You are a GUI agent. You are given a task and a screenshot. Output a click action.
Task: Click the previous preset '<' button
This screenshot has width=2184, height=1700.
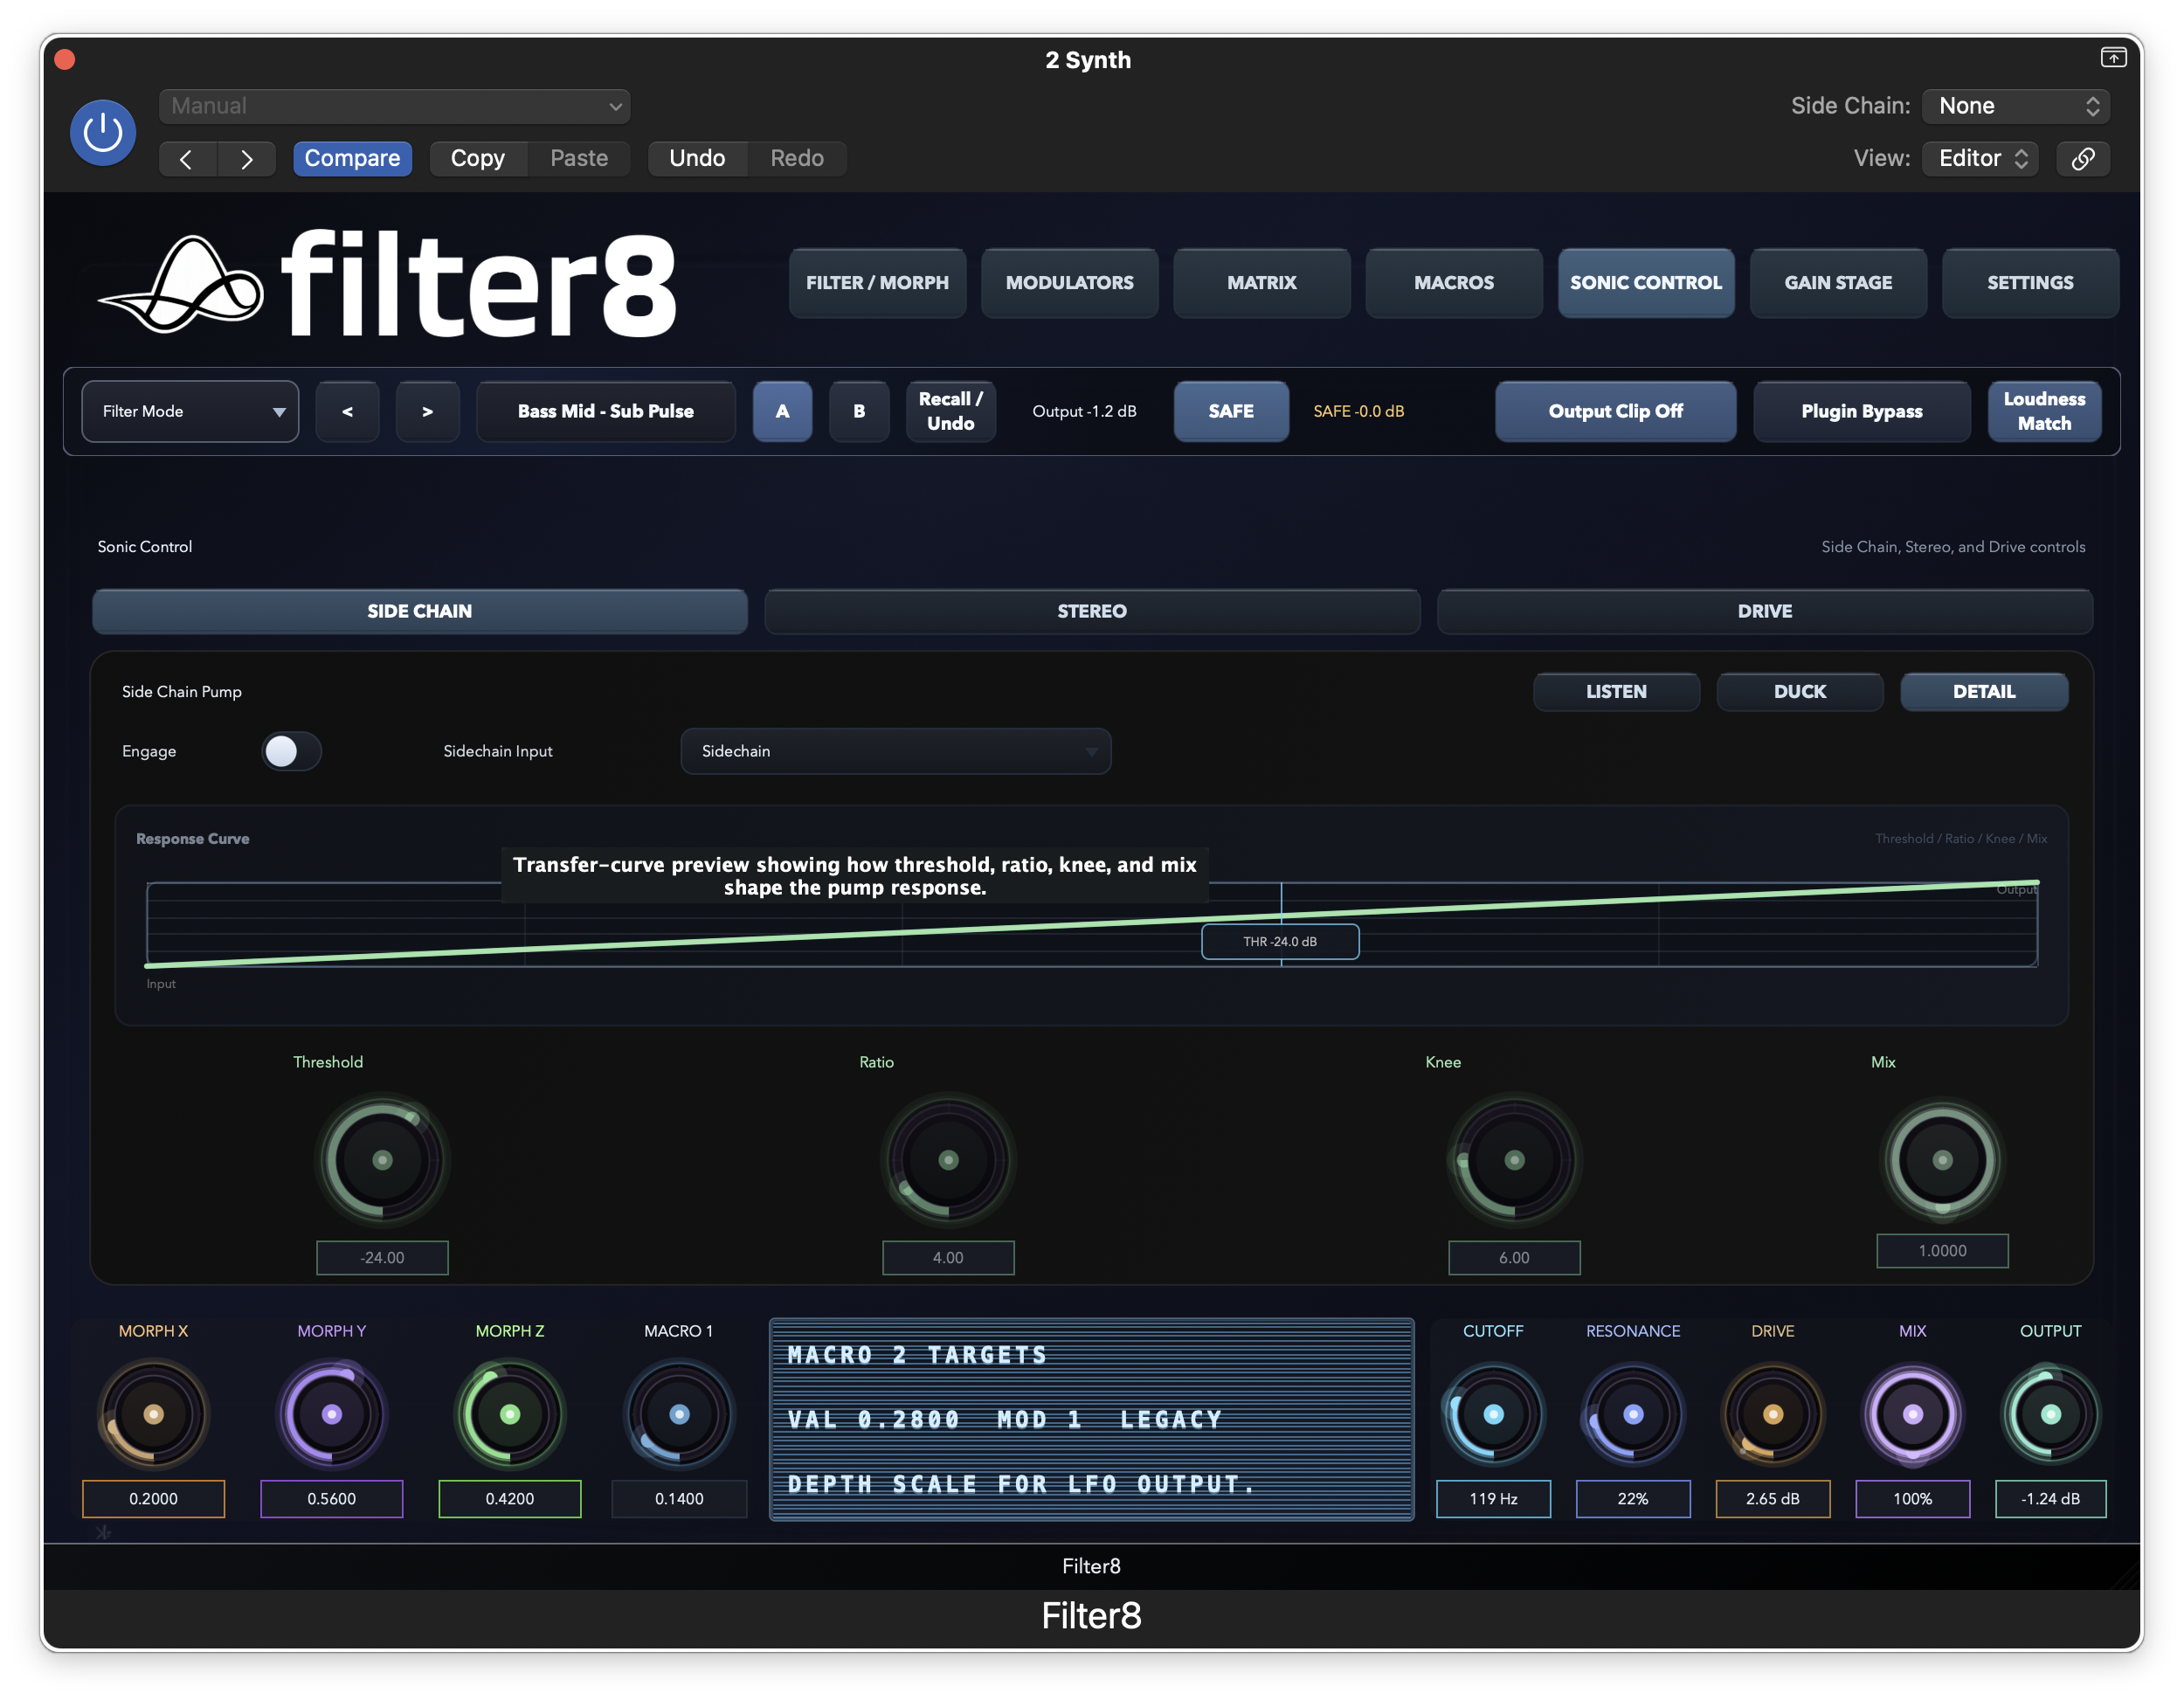347,411
